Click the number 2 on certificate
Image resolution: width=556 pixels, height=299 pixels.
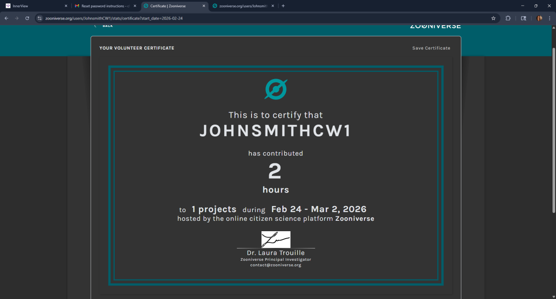coord(275,172)
